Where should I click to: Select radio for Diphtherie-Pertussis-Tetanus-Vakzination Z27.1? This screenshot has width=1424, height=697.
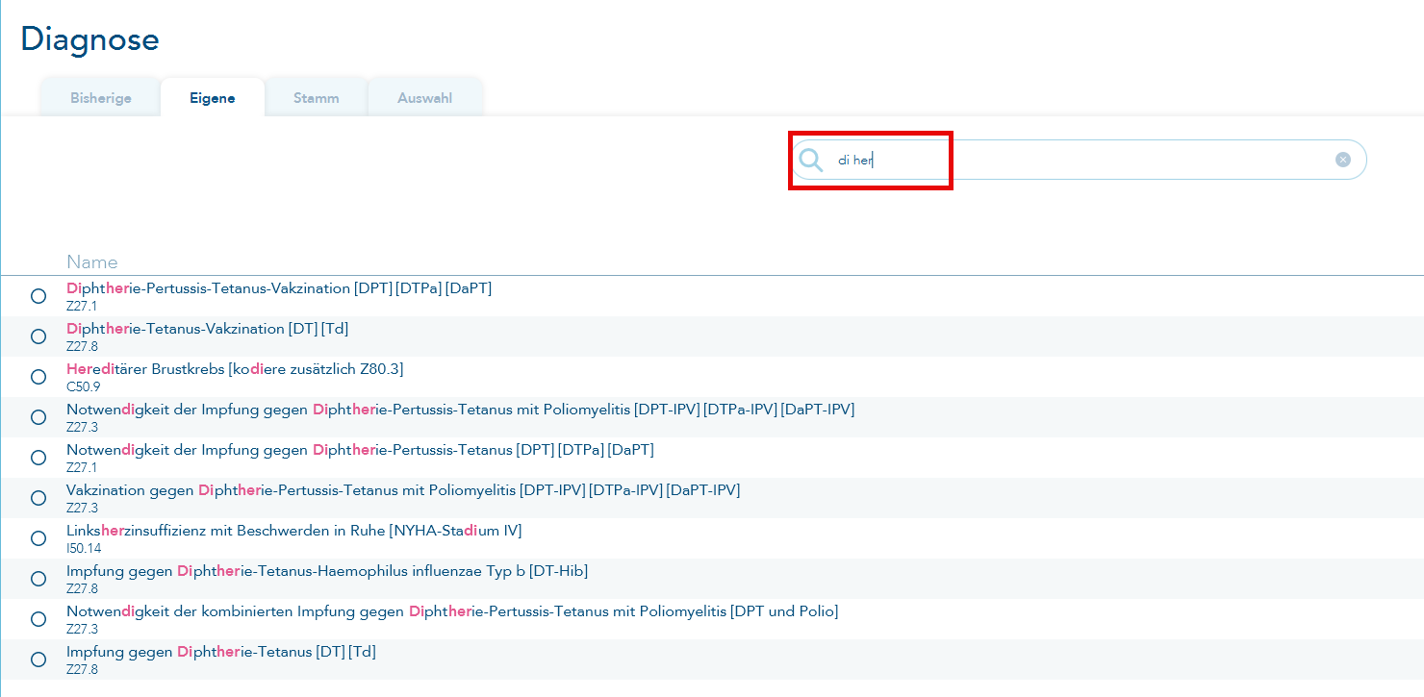pos(38,296)
